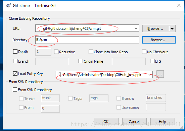This screenshot has width=185, height=131.
Task: Expand the URL combo box dropdown
Action: pyautogui.click(x=136, y=28)
